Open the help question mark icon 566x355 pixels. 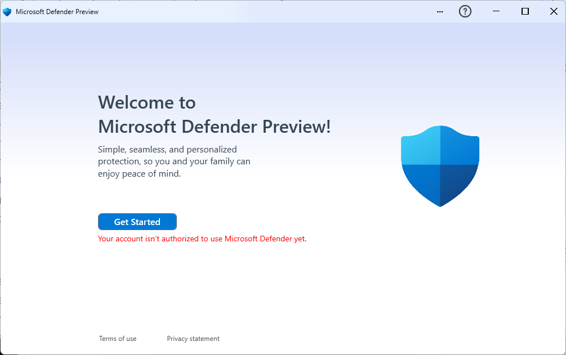point(465,12)
